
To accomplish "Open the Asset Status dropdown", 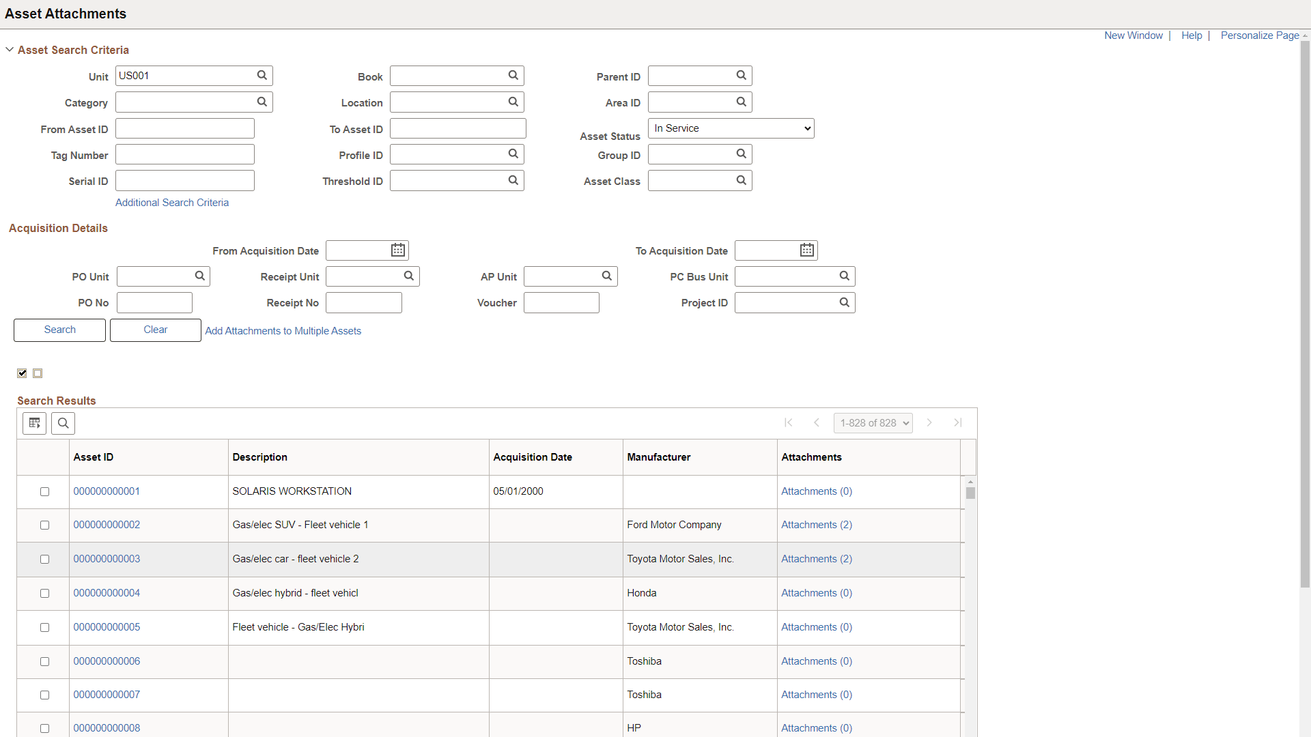I will click(x=731, y=128).
